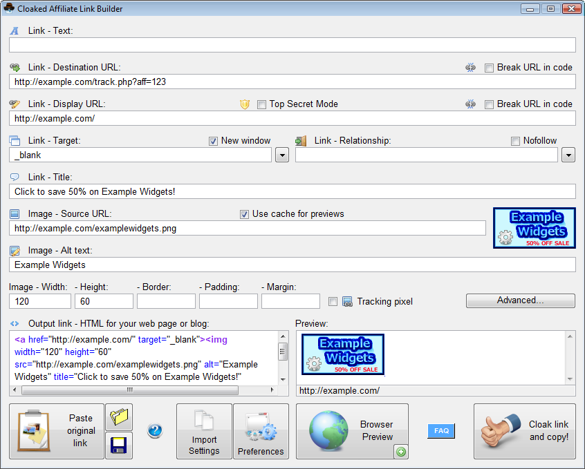Click the Example Widgets image thumbnail
Viewport: 585px width, 469px height.
[534, 228]
